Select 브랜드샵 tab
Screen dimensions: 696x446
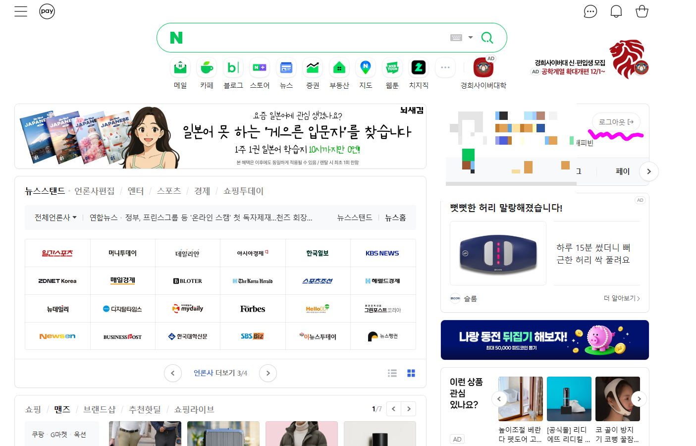click(100, 409)
